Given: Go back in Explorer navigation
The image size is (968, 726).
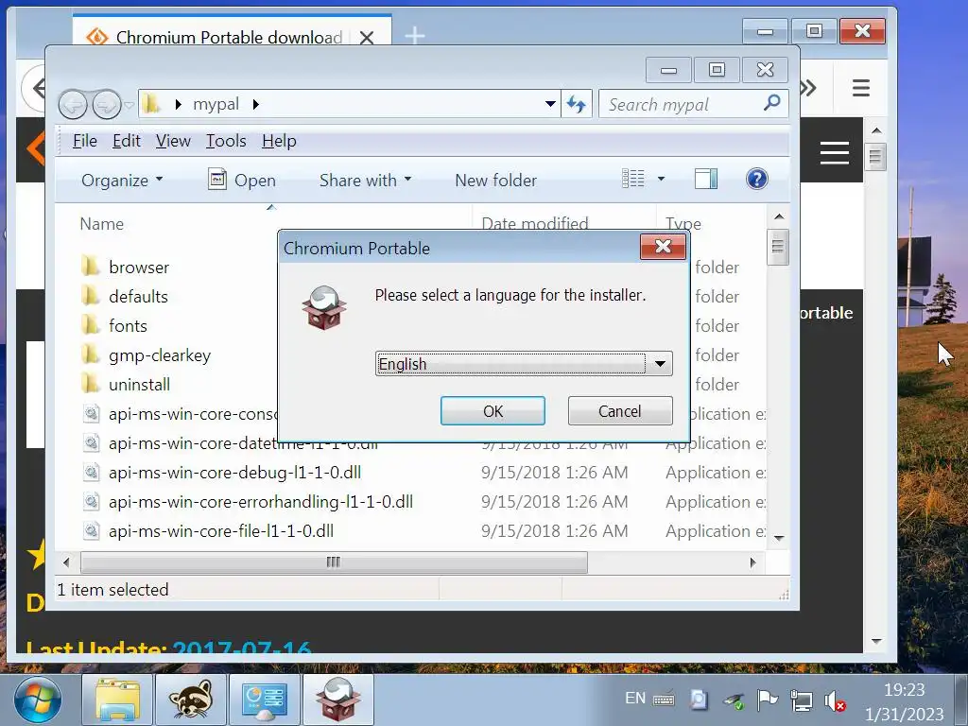Looking at the screenshot, I should [73, 104].
